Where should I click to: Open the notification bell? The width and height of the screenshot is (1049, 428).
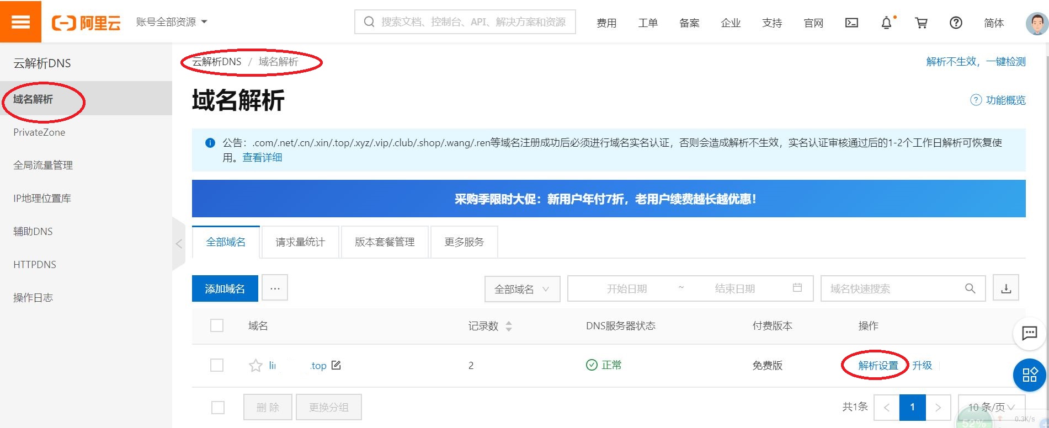point(886,23)
